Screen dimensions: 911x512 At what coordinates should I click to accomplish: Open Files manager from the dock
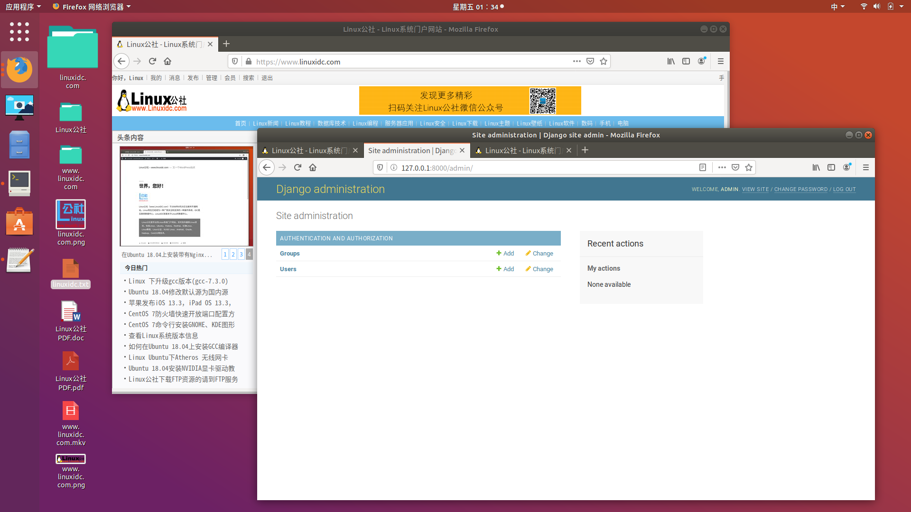19,145
